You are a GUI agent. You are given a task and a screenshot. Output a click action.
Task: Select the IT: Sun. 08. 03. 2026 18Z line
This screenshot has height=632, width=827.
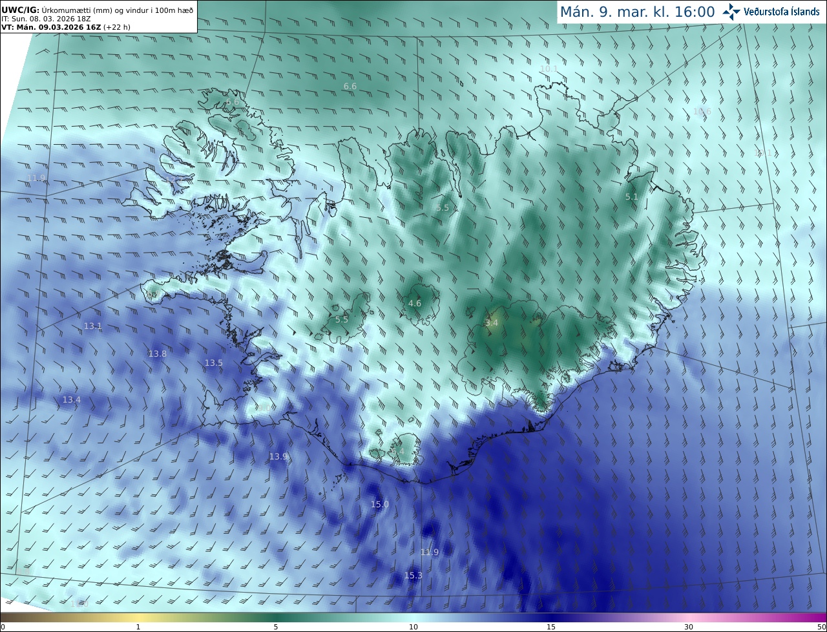46,18
